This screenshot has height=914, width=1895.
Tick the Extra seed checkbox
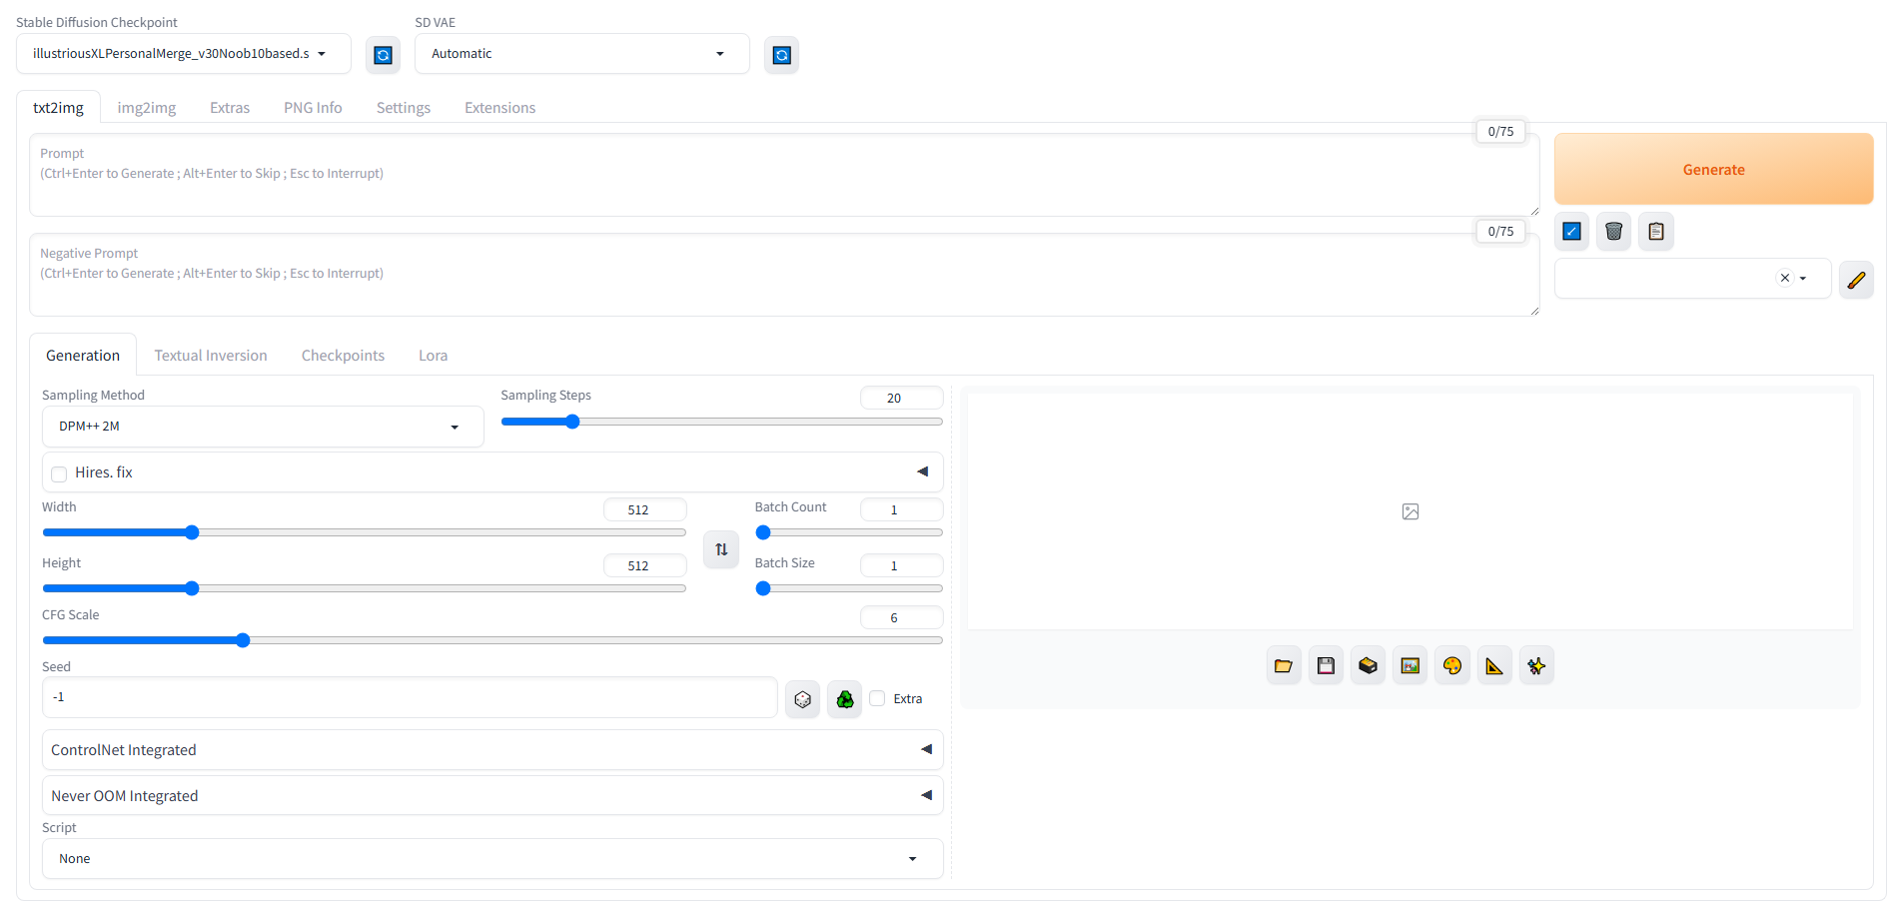[x=877, y=698]
